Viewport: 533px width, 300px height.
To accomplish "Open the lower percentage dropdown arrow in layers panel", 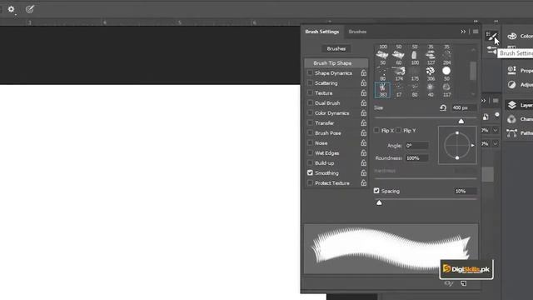I will tap(496, 143).
